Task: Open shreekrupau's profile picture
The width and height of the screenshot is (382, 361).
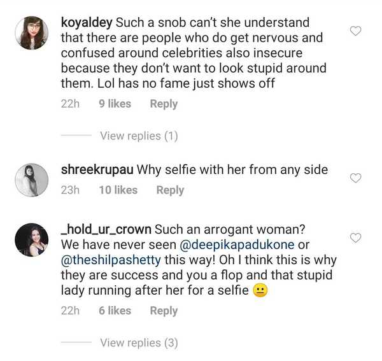Action: point(31,180)
